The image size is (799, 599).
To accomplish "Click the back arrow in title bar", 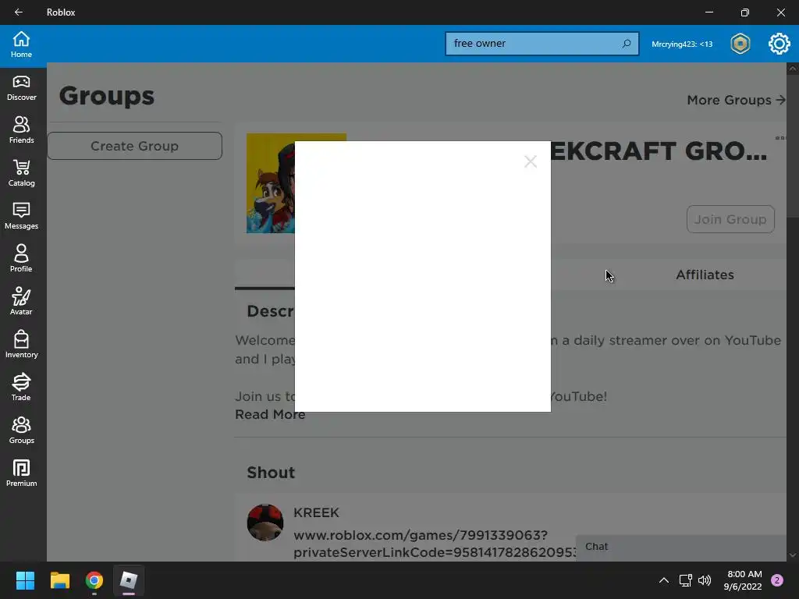I will point(19,12).
